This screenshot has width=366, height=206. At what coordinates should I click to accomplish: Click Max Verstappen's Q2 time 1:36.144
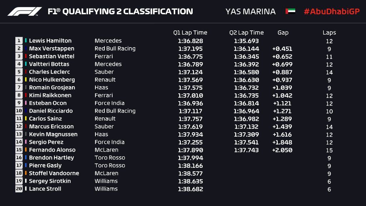coord(246,49)
